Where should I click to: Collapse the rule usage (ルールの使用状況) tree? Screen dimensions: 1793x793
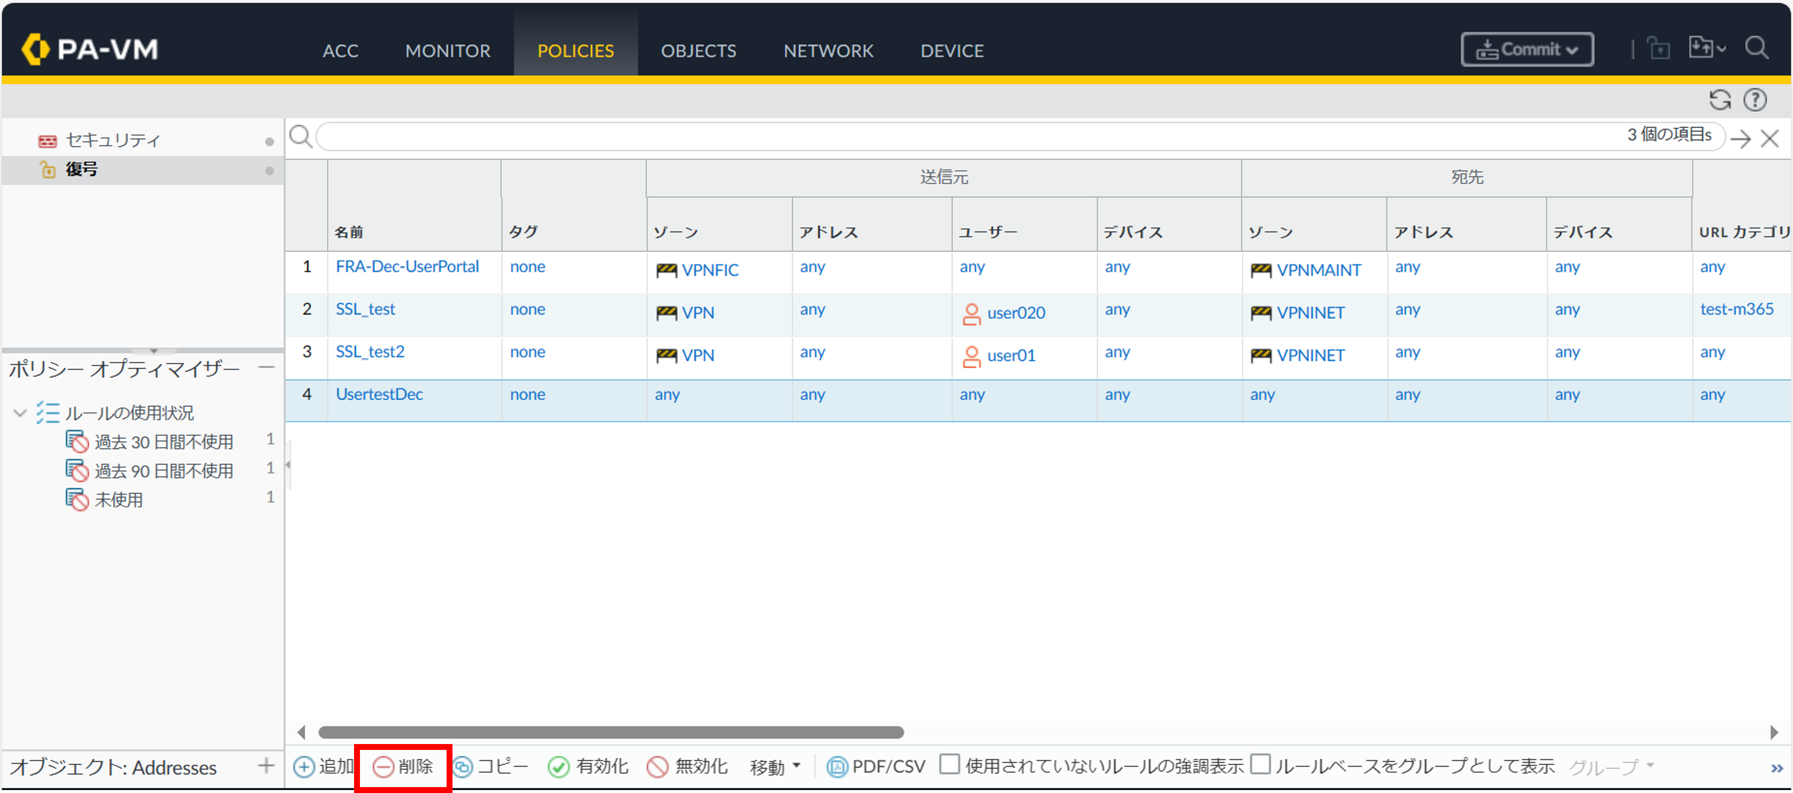click(19, 413)
